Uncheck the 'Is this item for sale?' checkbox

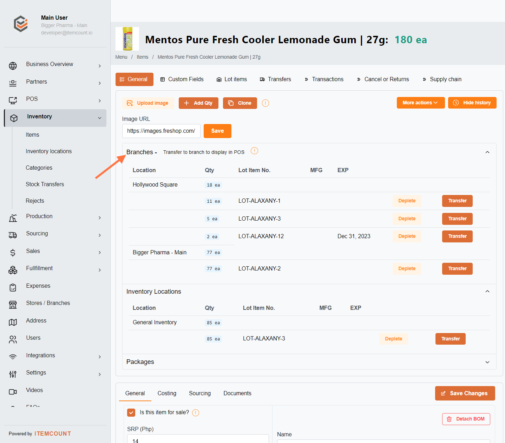(131, 412)
